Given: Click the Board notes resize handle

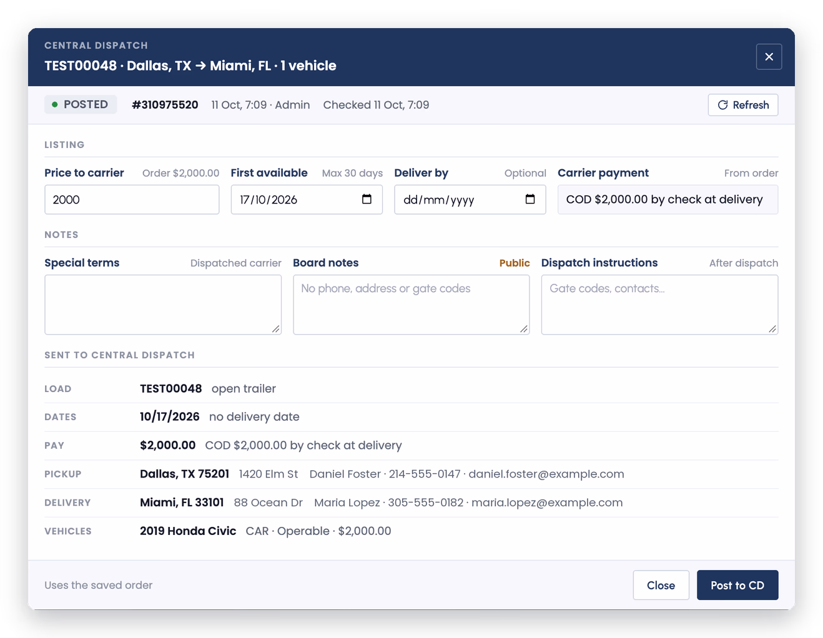Looking at the screenshot, I should click(x=524, y=329).
